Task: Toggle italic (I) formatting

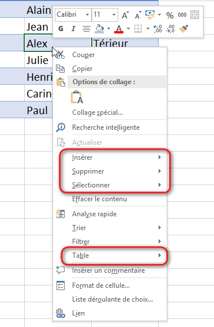Action: 73,29
